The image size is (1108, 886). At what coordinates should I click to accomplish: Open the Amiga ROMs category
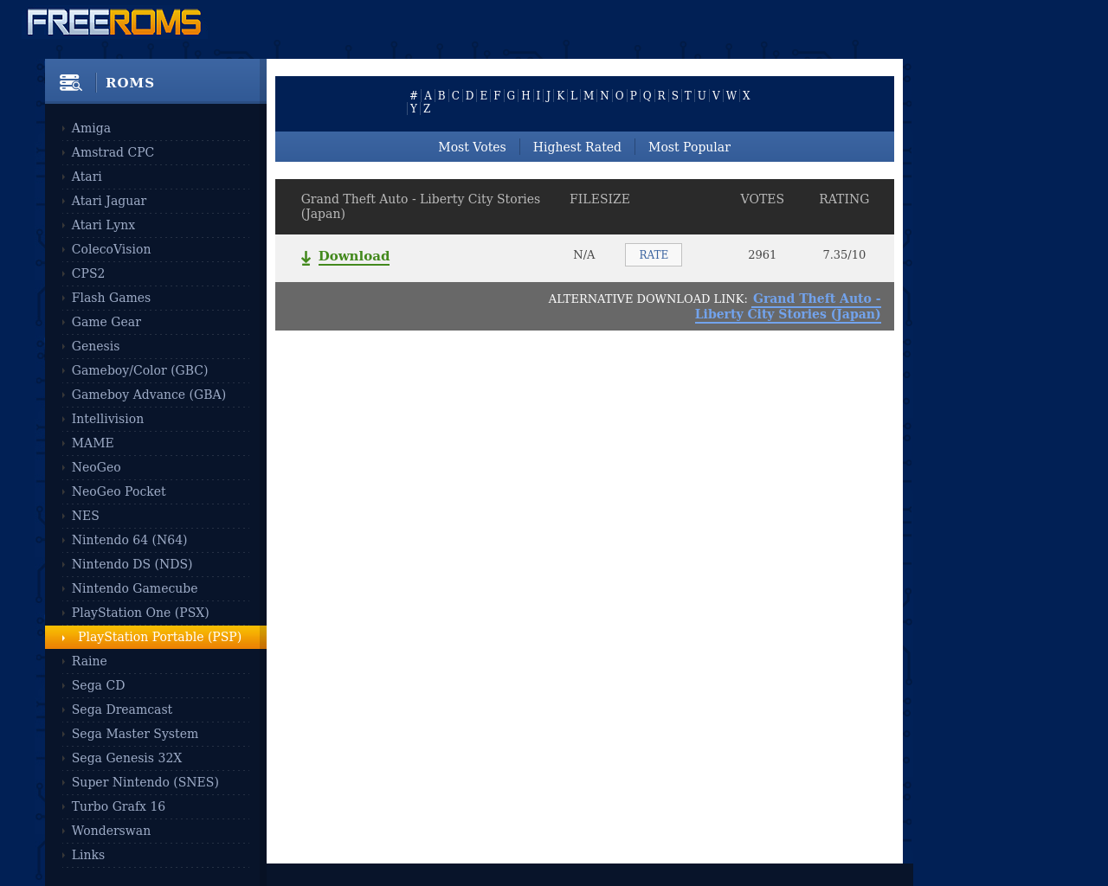coord(91,128)
